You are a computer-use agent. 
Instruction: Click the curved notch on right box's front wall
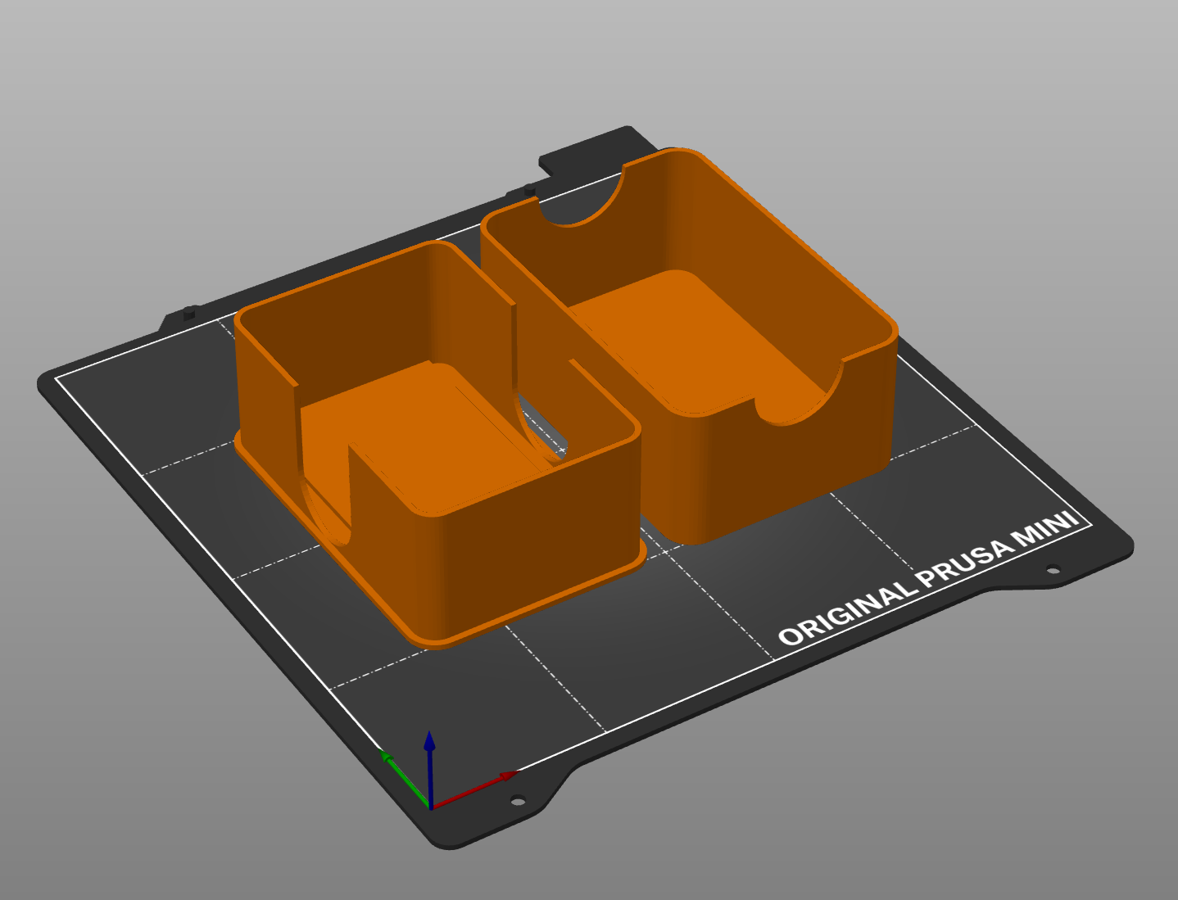(799, 403)
